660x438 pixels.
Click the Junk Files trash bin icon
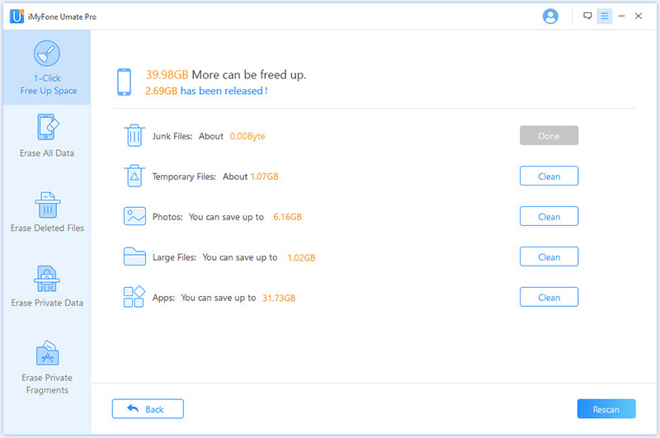(134, 135)
